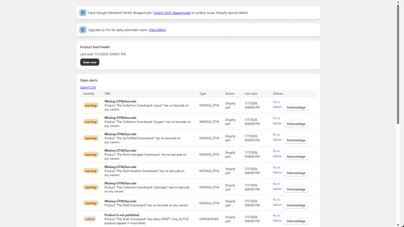Acknowledge the Multi-location Snowboard alert
The image size is (404, 227).
[296, 173]
